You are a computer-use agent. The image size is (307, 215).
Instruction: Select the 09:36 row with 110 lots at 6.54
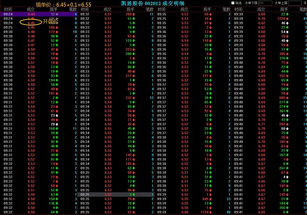click(x=193, y=41)
